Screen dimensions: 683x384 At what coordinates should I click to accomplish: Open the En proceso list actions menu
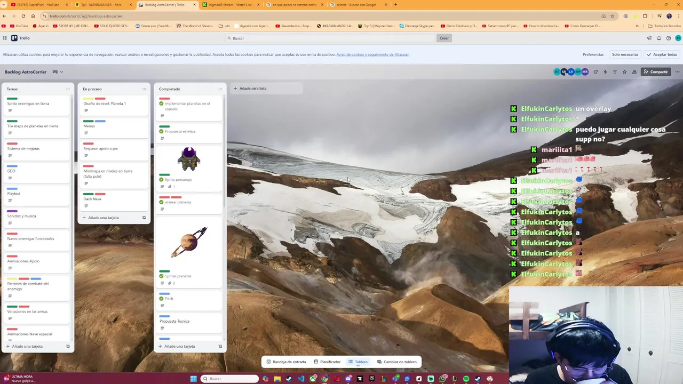[144, 89]
